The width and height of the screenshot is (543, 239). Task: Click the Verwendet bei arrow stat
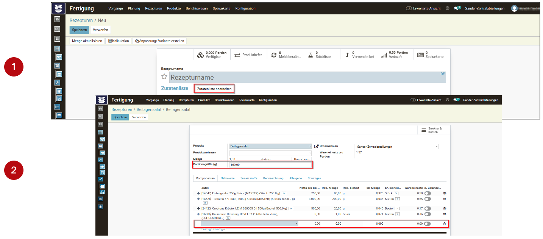[358, 55]
